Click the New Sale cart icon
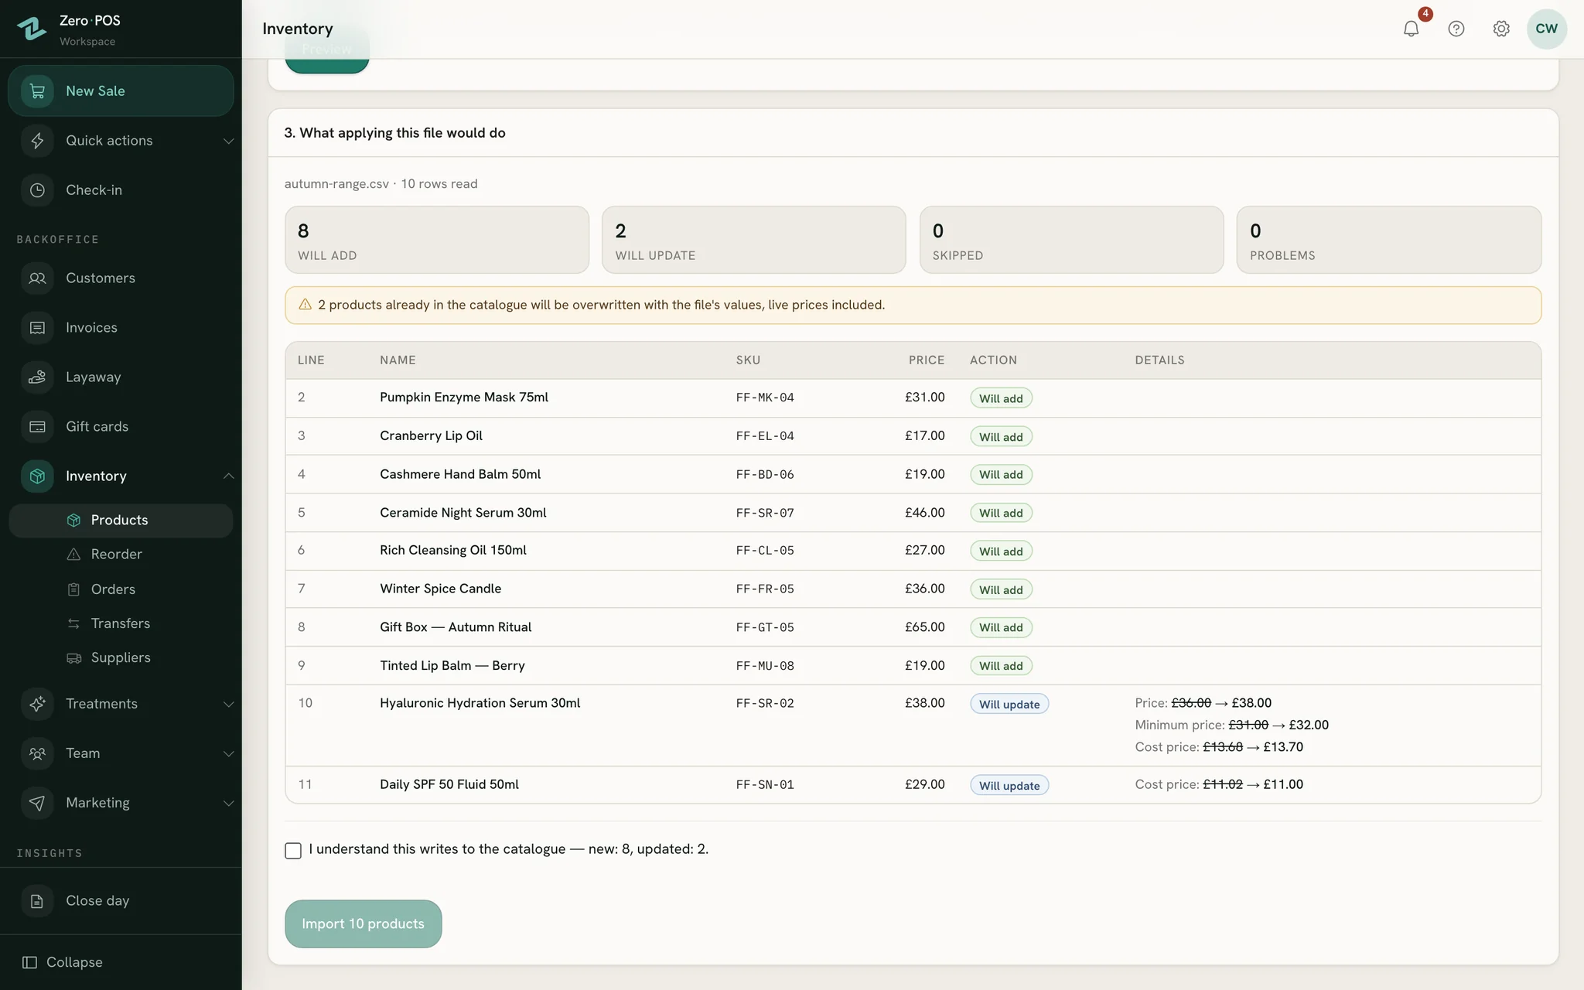 [x=37, y=91]
